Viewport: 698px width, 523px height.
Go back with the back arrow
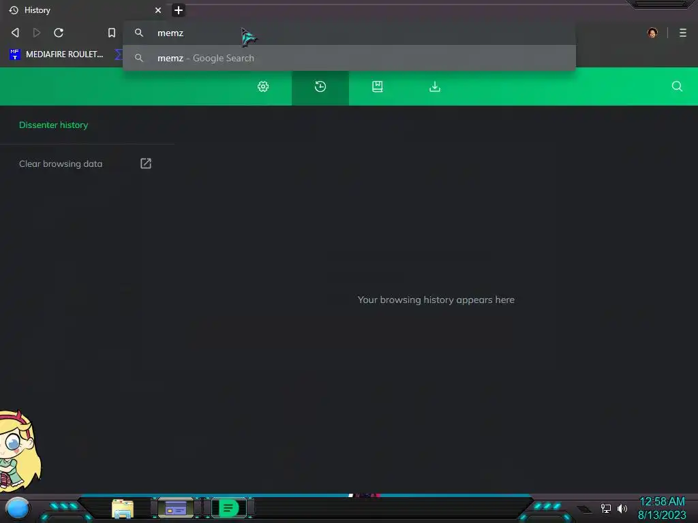click(15, 33)
